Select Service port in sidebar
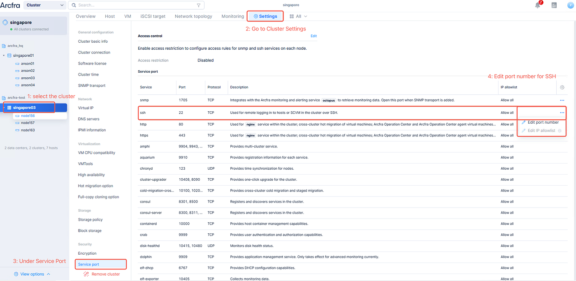The image size is (576, 281). coord(101,265)
